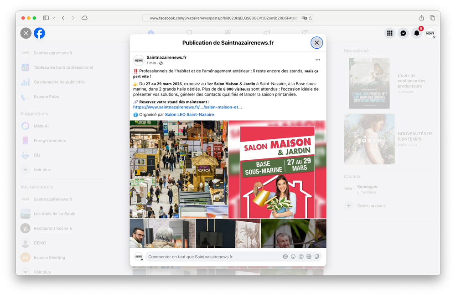
Task: Open the notifications bell
Action: 416,33
